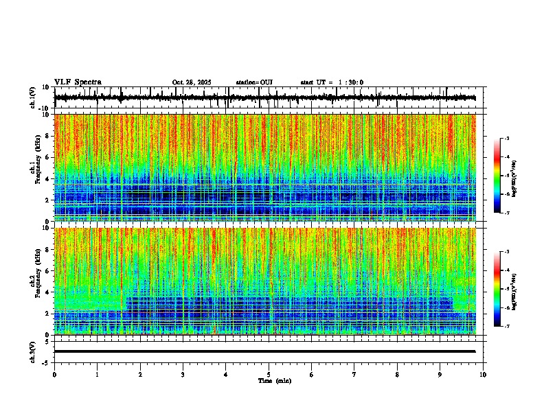Select the log(PSD) label beside ch.1 color bar

[514, 178]
